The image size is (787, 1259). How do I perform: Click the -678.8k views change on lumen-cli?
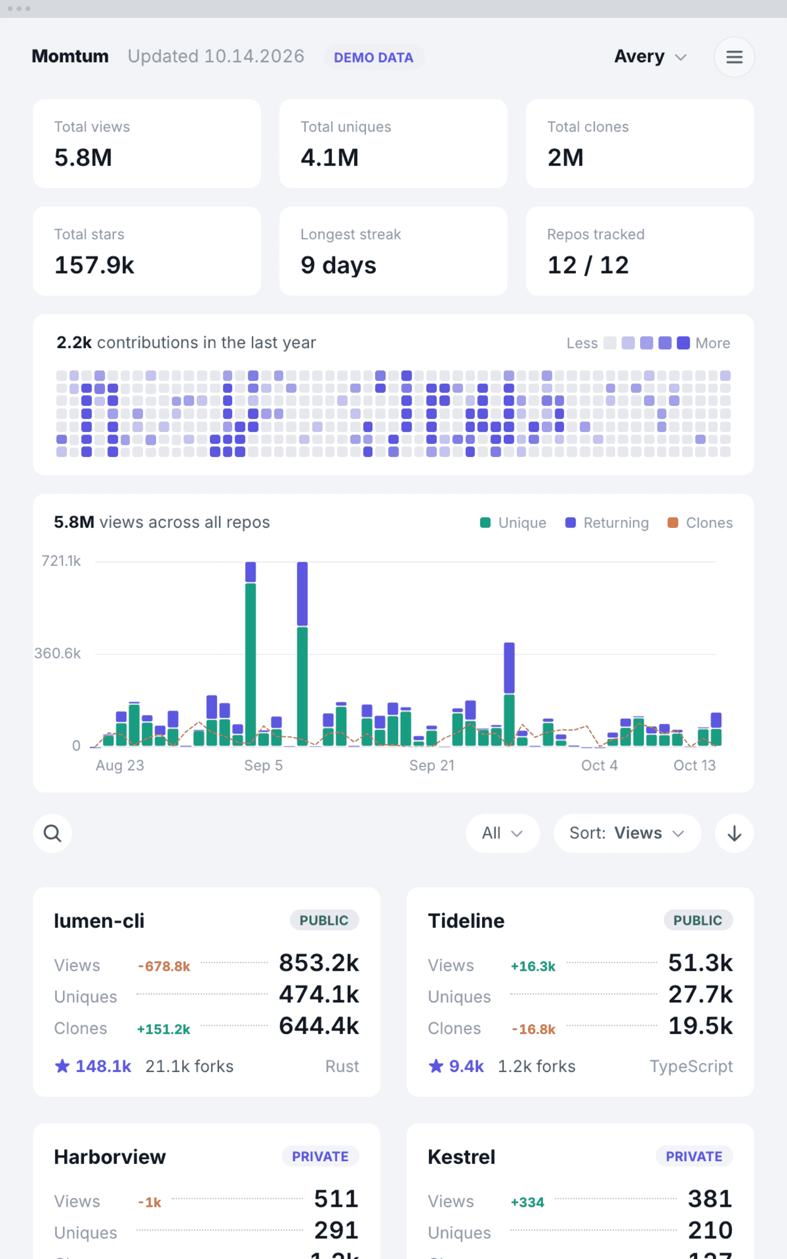[x=164, y=966]
